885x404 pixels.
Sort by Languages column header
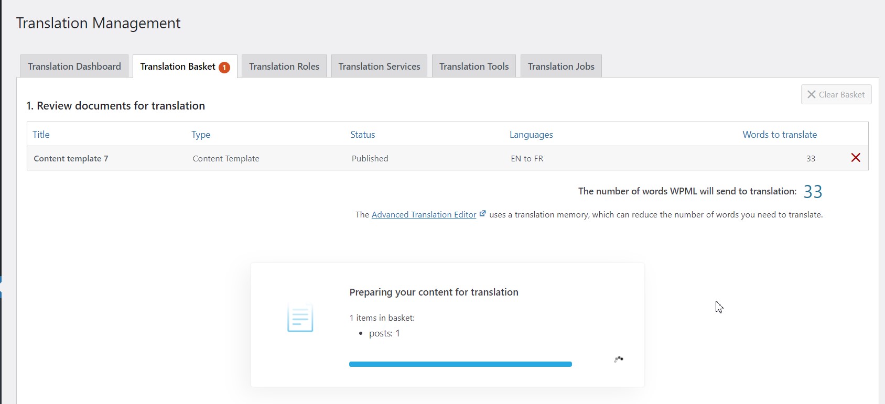[531, 135]
